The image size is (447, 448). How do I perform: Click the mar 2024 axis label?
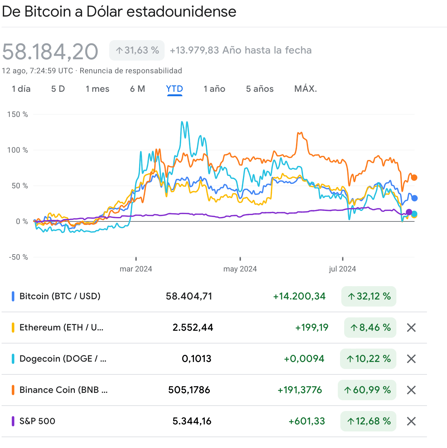[136, 269]
